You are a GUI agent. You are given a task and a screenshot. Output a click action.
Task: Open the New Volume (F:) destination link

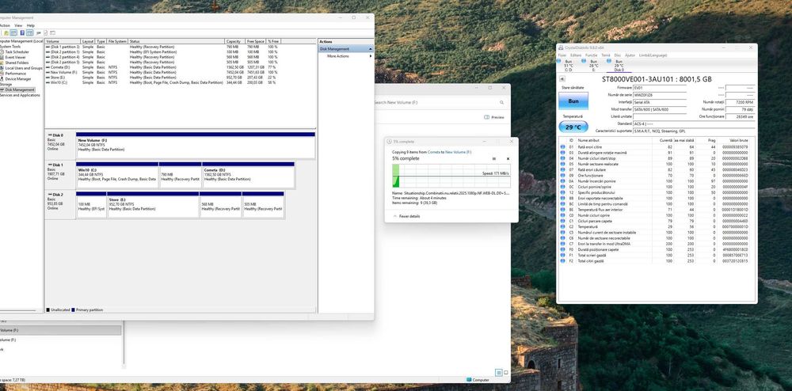click(458, 152)
